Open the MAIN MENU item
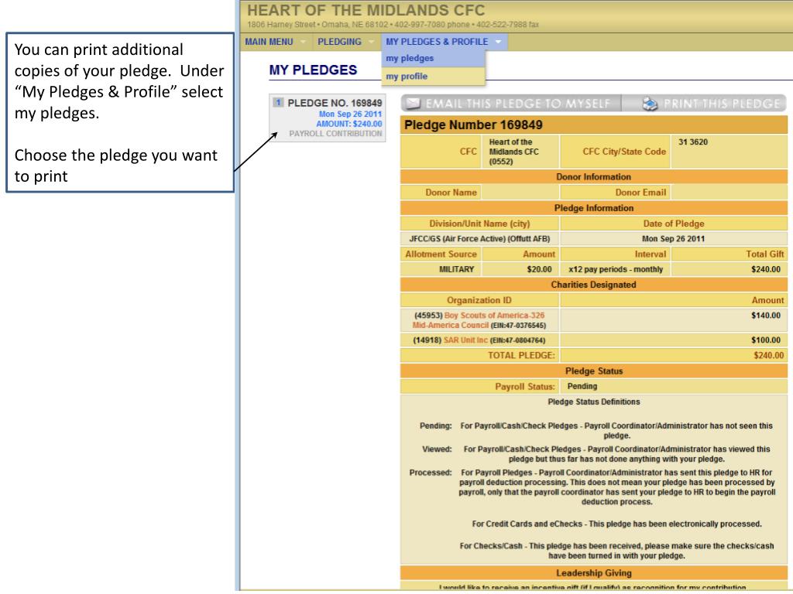793x594 pixels. 269,42
